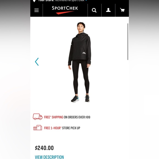Open the View Description link
Image resolution: width=159 pixels, height=159 pixels.
coord(49,157)
